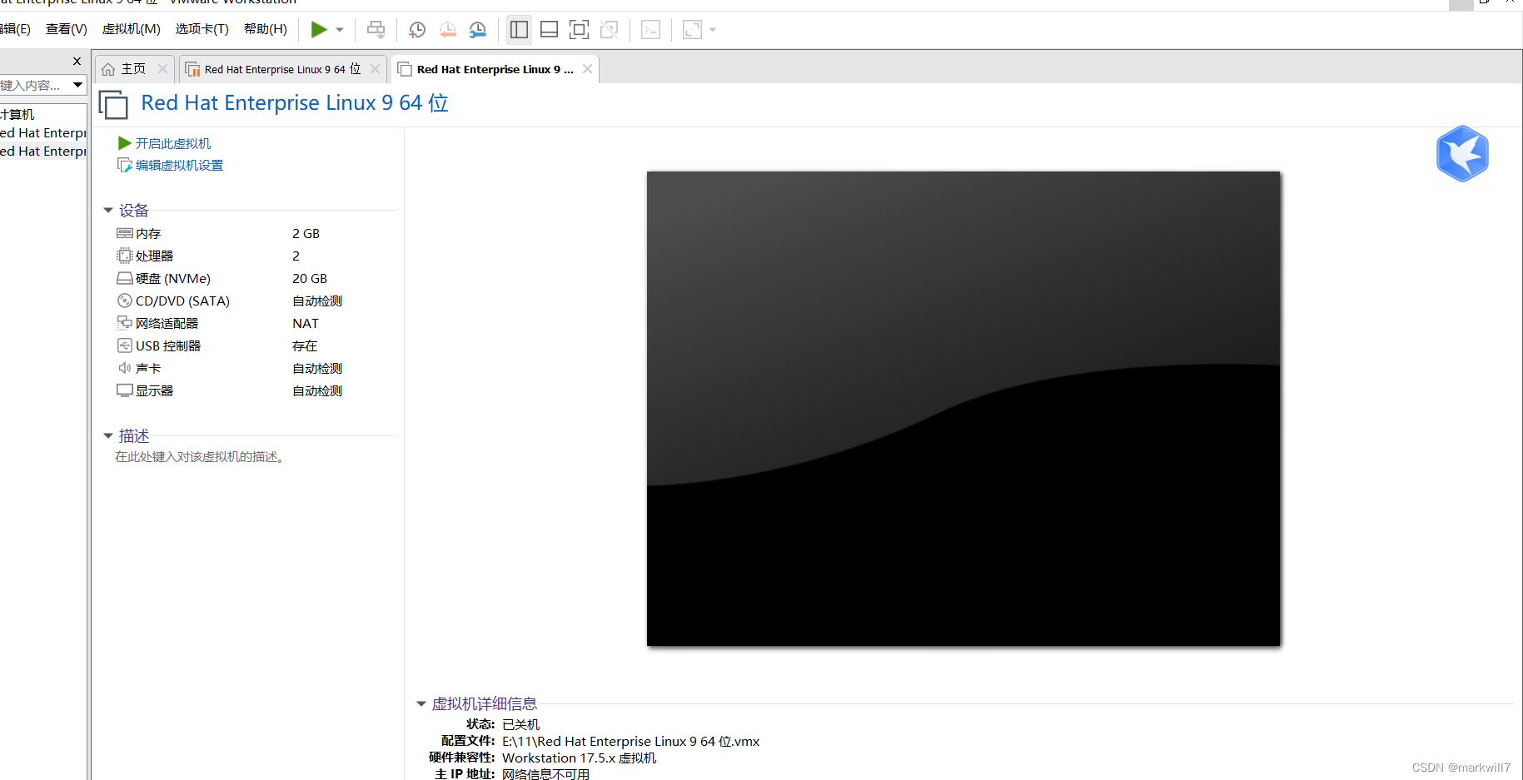This screenshot has height=780, width=1523.
Task: Click the green power on toolbar button
Action: click(x=319, y=30)
